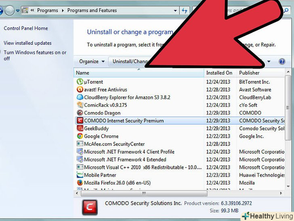The width and height of the screenshot is (294, 221).
Task: Select Google Chrome entry
Action: click(101, 136)
